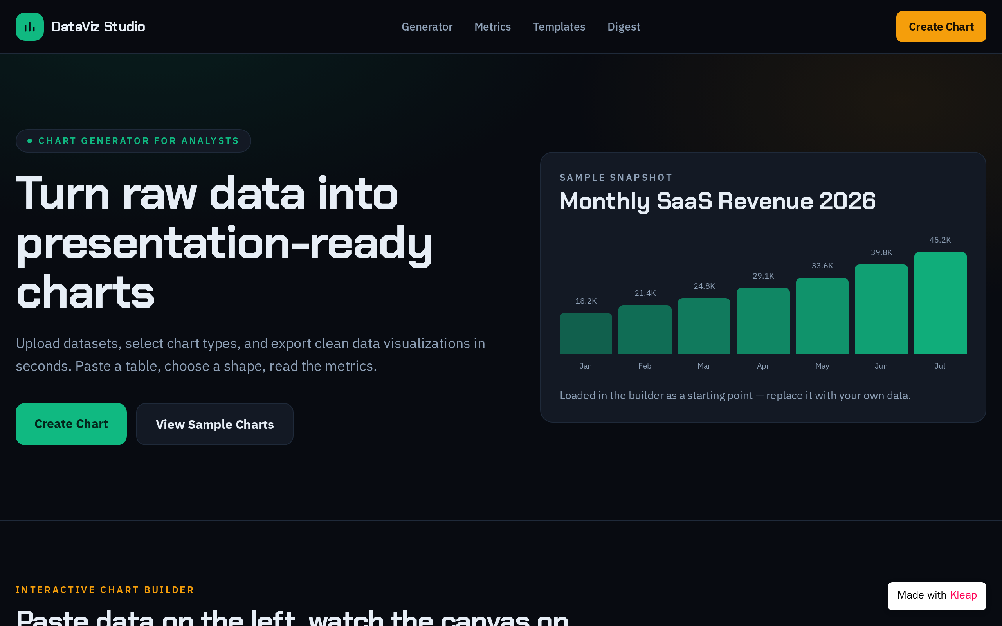Click the 39.8K value label
The height and width of the screenshot is (626, 1002).
[881, 252]
